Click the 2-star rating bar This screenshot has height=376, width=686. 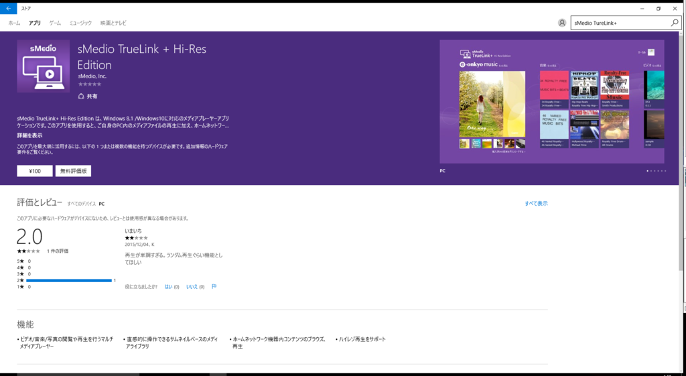[69, 281]
